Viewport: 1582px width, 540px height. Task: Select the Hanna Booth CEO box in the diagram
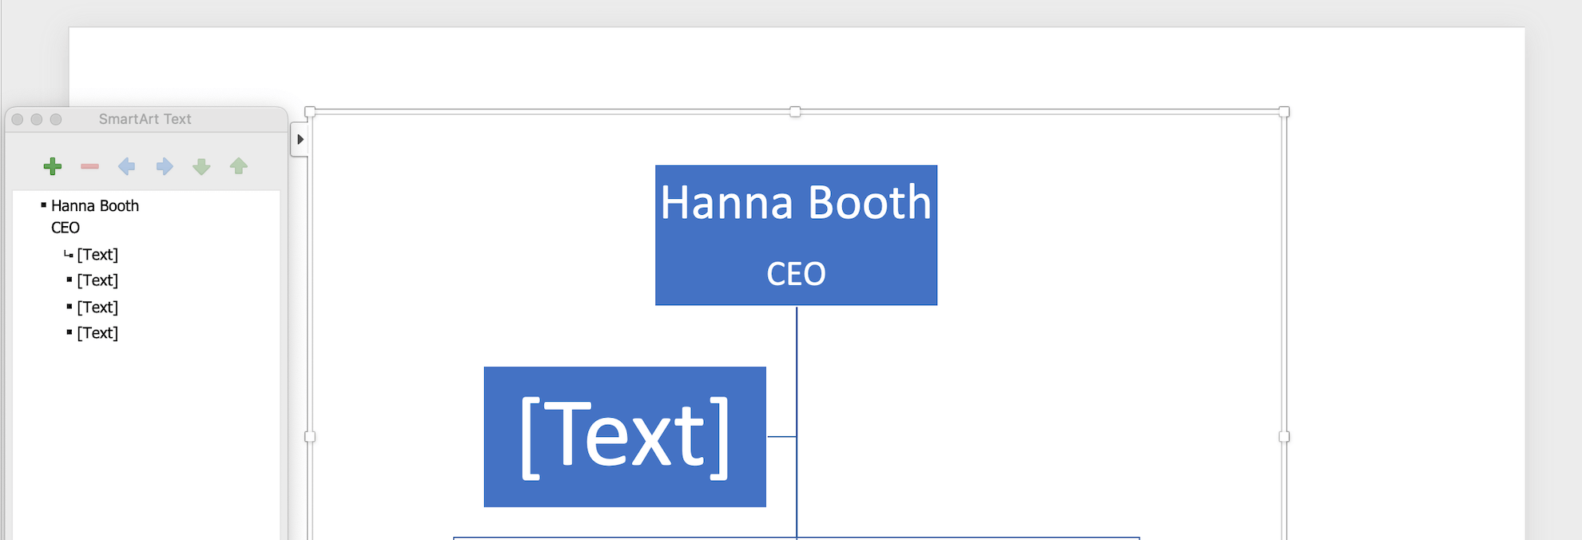796,236
